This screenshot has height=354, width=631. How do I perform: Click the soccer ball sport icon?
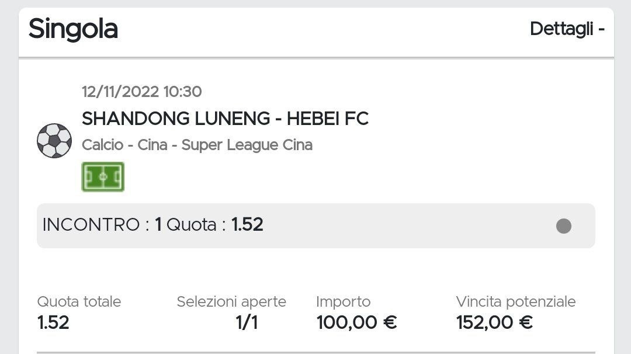(54, 141)
